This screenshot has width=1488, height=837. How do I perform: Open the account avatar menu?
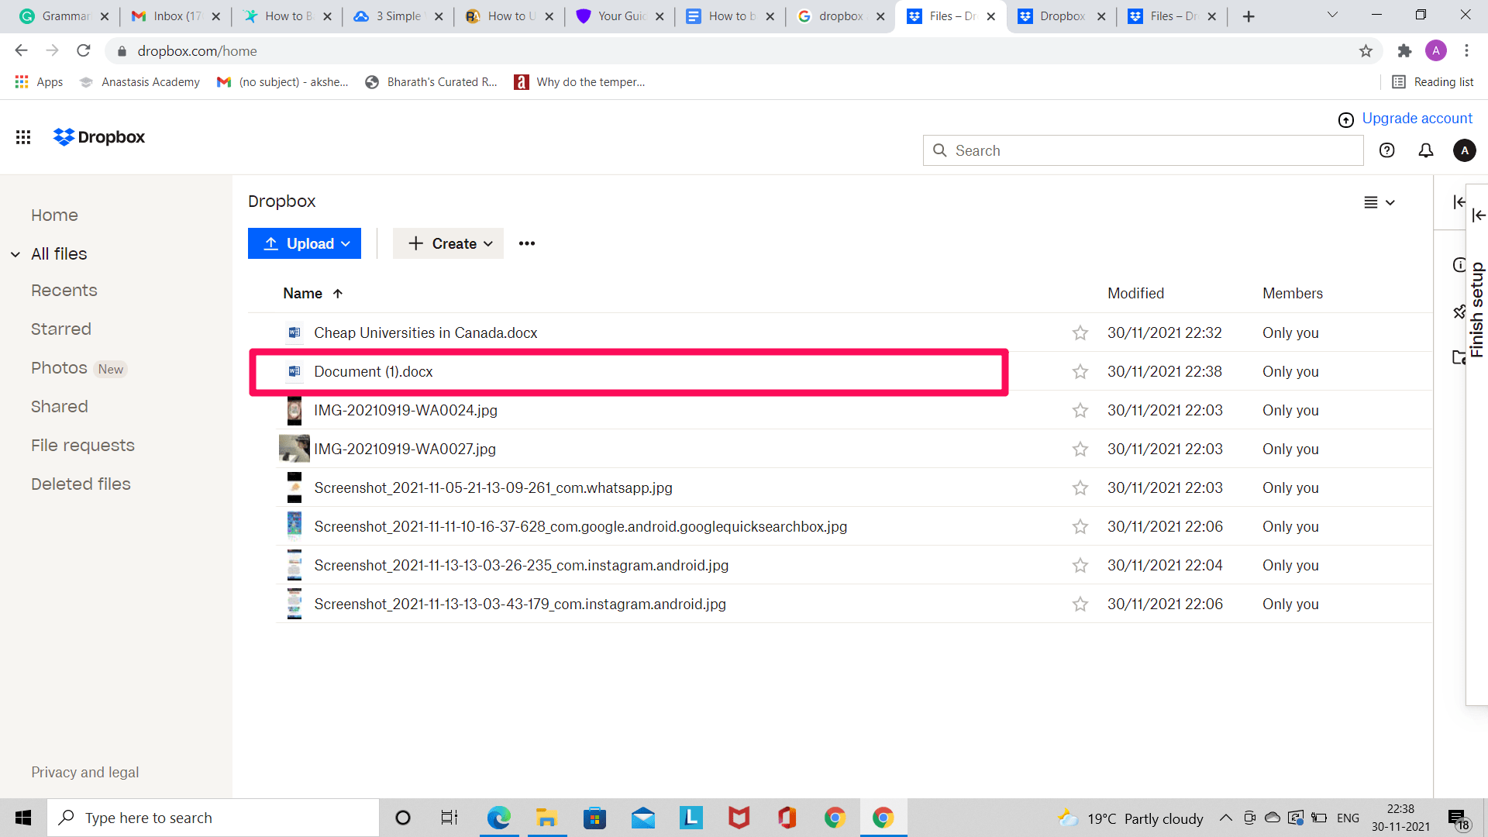1465,150
